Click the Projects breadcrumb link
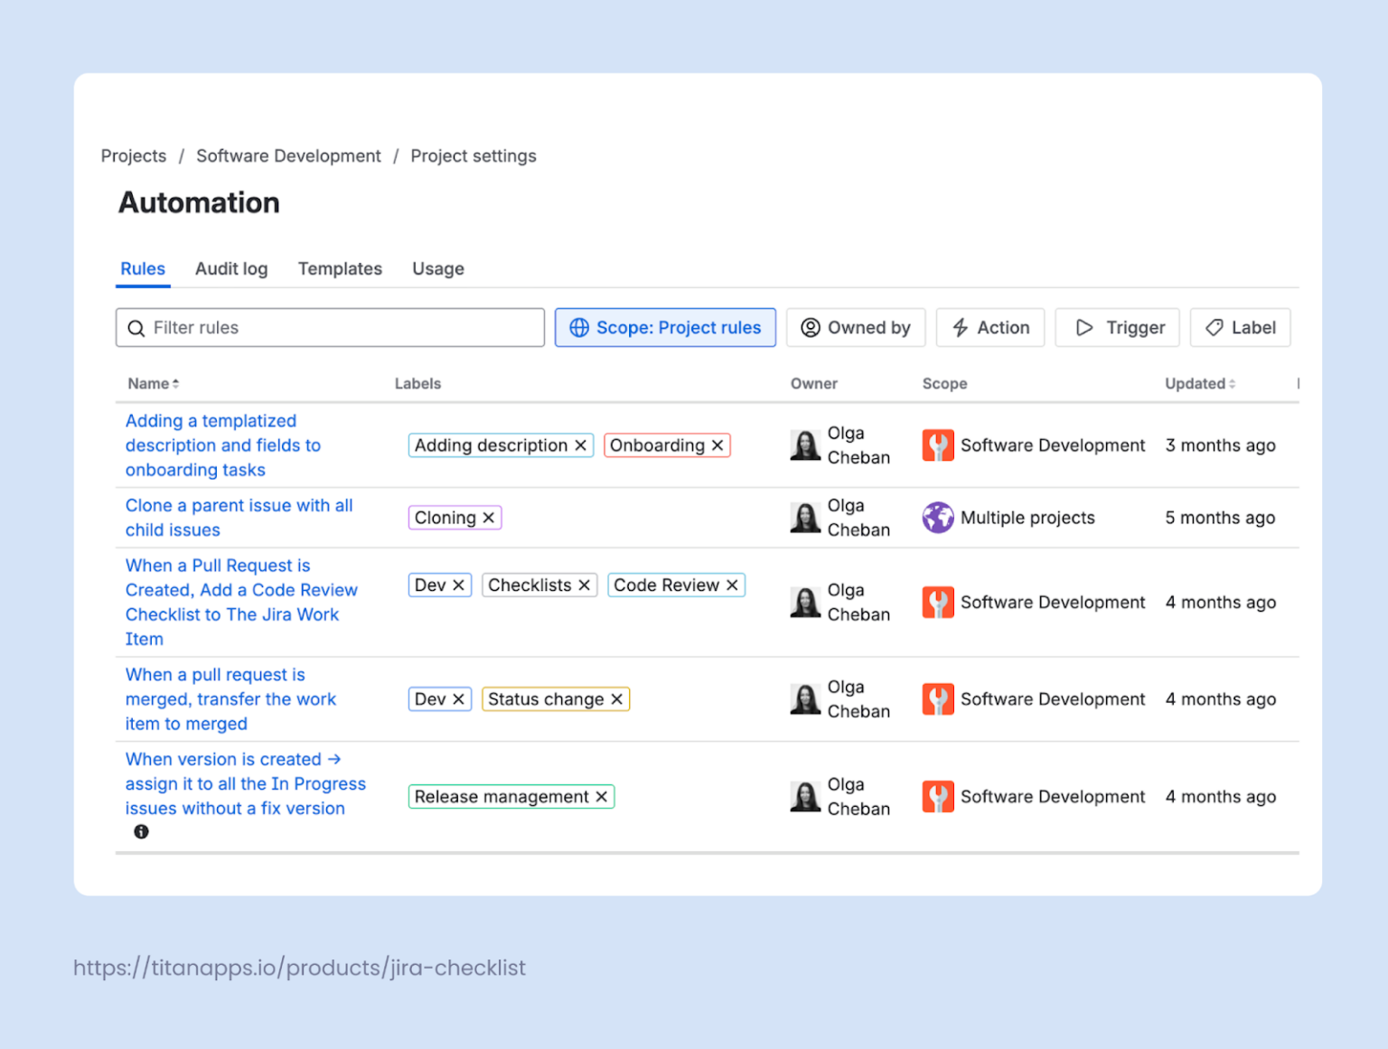This screenshot has width=1388, height=1049. pyautogui.click(x=133, y=155)
